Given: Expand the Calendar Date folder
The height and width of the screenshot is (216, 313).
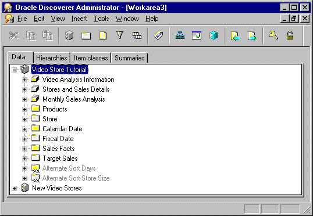Looking at the screenshot, I should pos(24,129).
